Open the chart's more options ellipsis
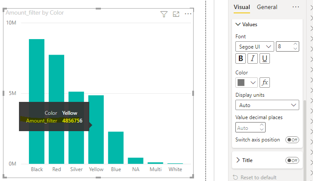Image resolution: width=313 pixels, height=181 pixels. pyautogui.click(x=188, y=14)
